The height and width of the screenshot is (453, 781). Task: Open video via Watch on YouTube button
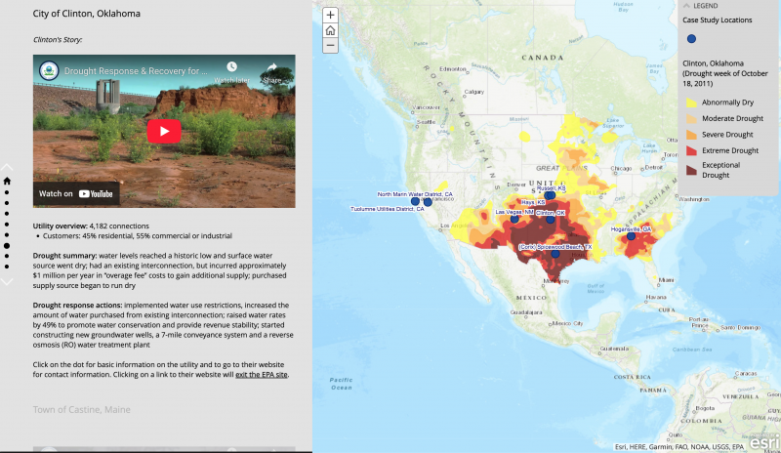coord(76,194)
